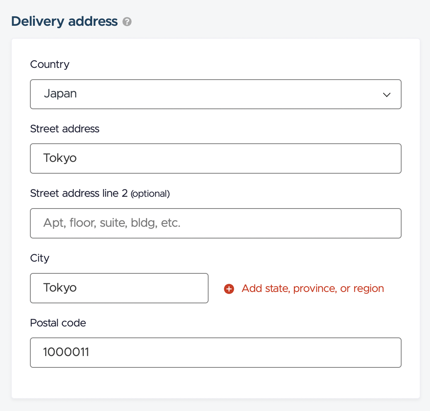
Task: Click the chevron arrow in Country selector
Action: click(x=387, y=95)
